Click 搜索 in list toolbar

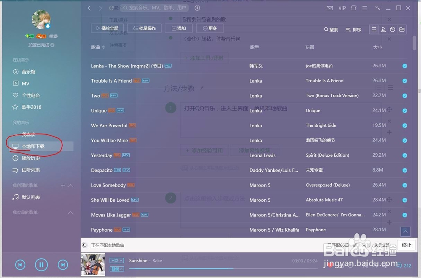[x=331, y=29]
